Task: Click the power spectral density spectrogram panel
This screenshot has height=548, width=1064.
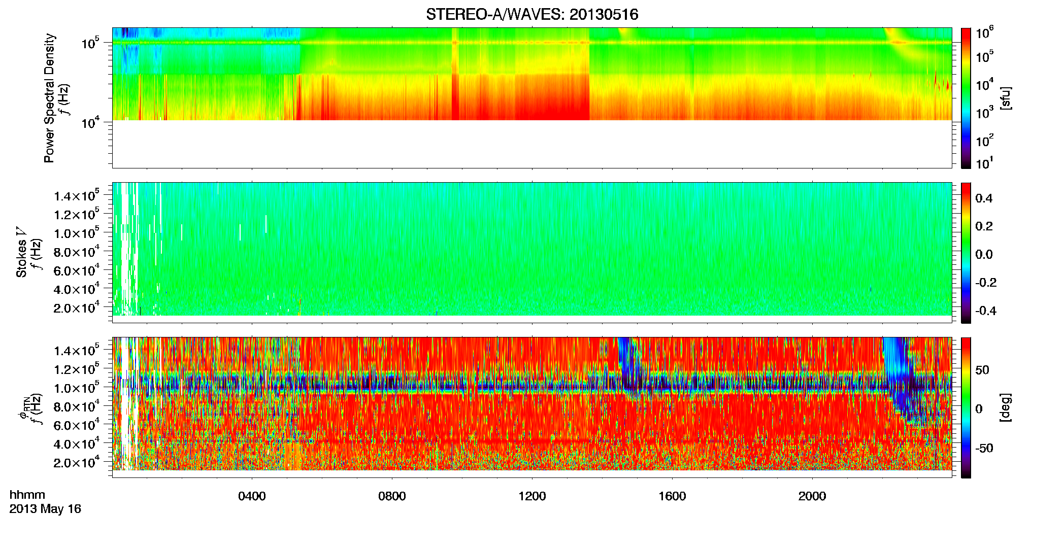Action: pyautogui.click(x=532, y=98)
